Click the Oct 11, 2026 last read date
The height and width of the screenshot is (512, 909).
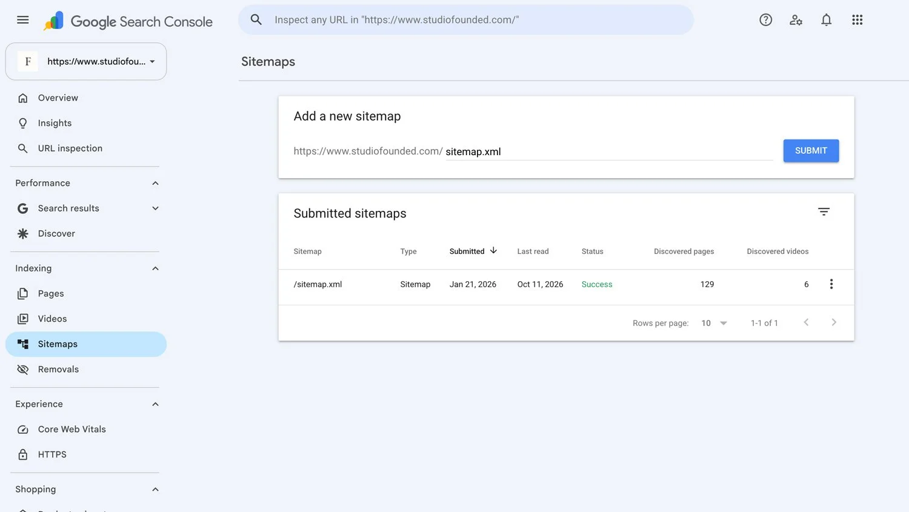(x=540, y=284)
